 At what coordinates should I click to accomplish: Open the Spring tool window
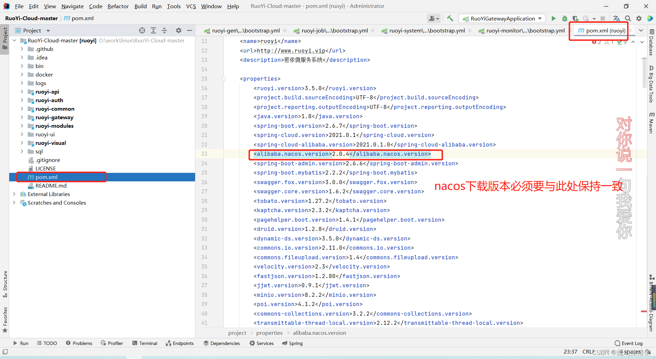tap(292, 343)
